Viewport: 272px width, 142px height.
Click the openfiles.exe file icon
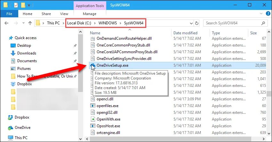[x=93, y=106]
